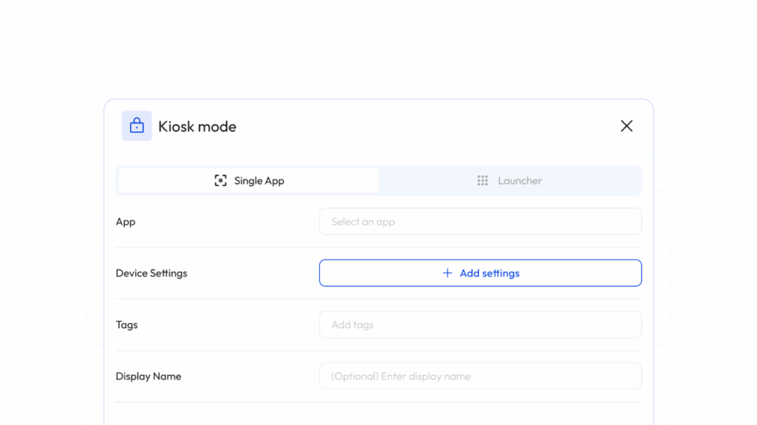Click the Launcher tab text

(x=520, y=181)
